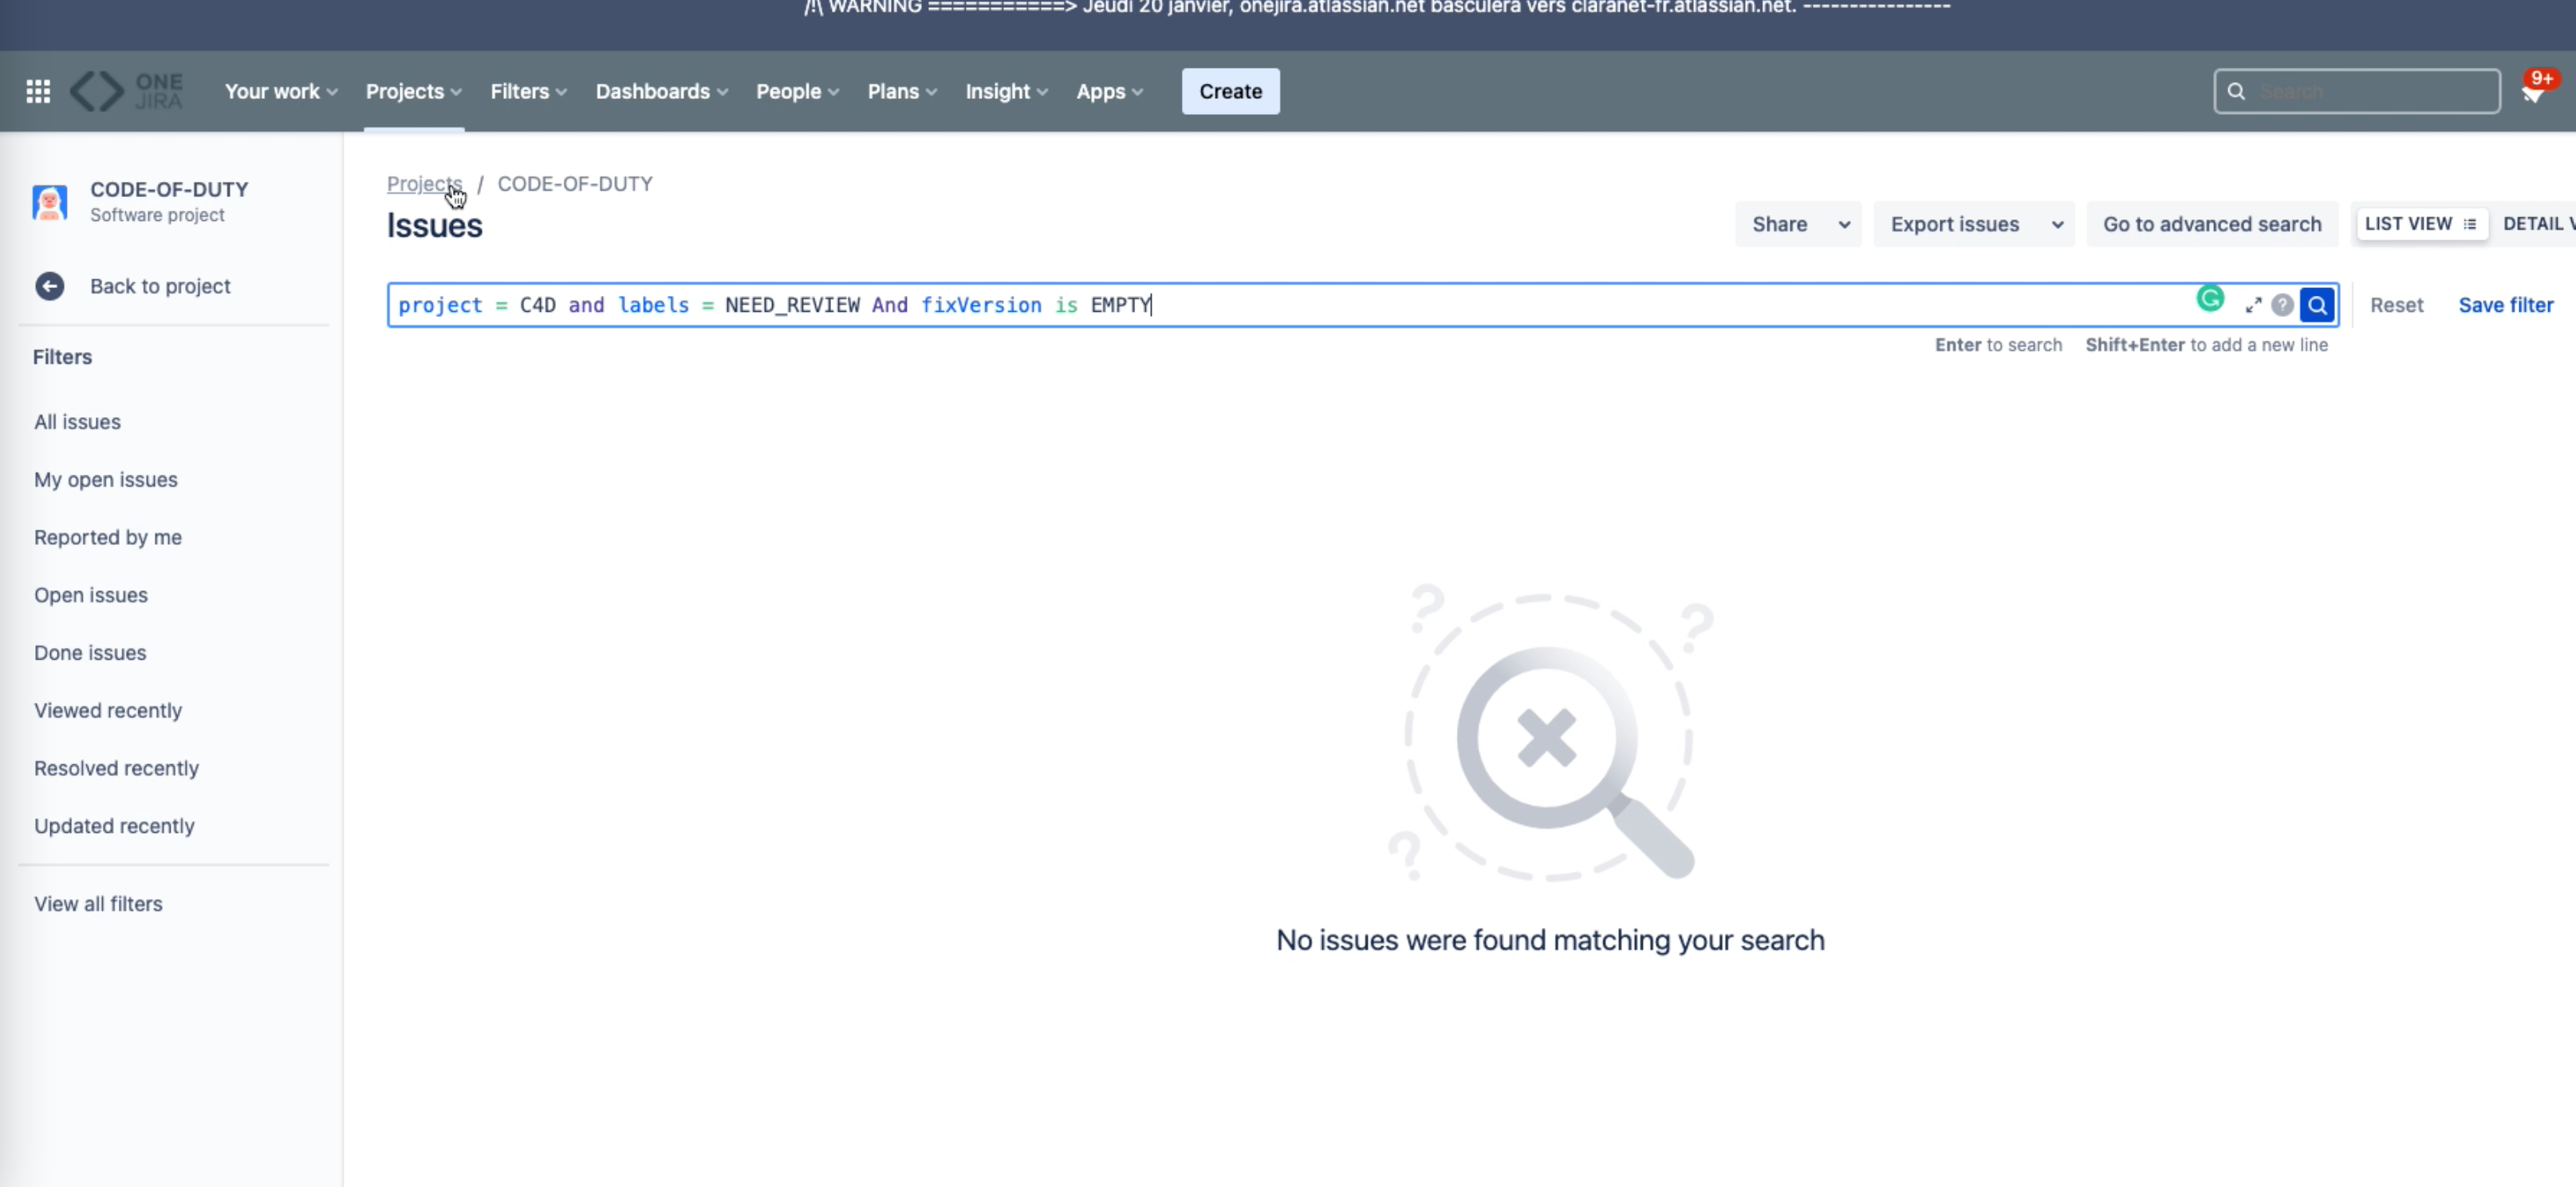Open the Dashboards menu
The width and height of the screenshot is (2576, 1187).
661,91
